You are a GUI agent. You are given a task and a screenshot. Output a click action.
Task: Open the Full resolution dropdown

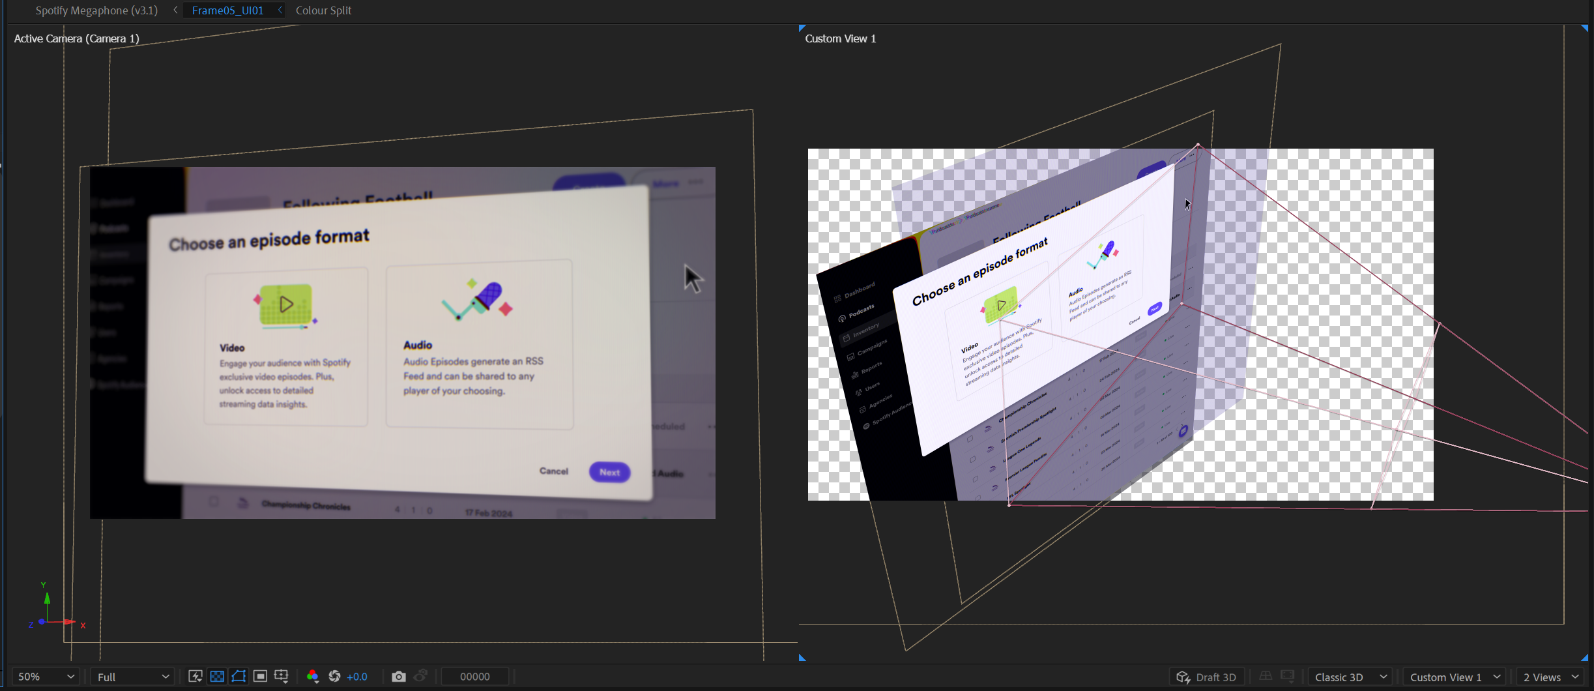pyautogui.click(x=132, y=677)
